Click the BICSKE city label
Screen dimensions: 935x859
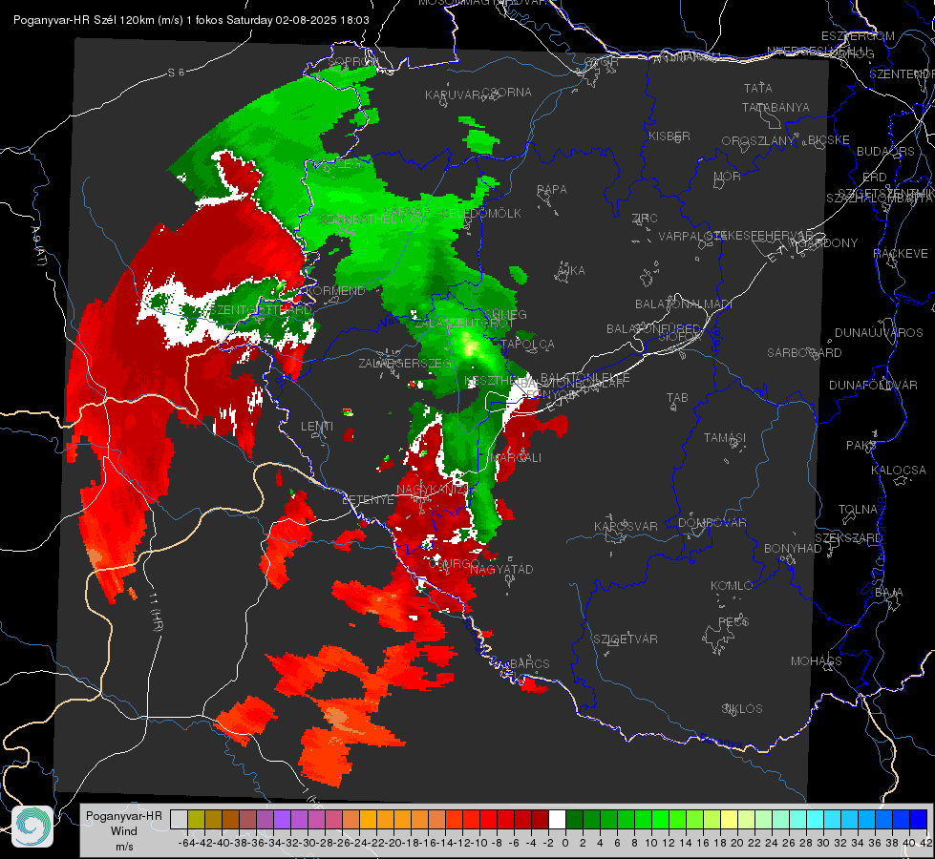(x=829, y=140)
